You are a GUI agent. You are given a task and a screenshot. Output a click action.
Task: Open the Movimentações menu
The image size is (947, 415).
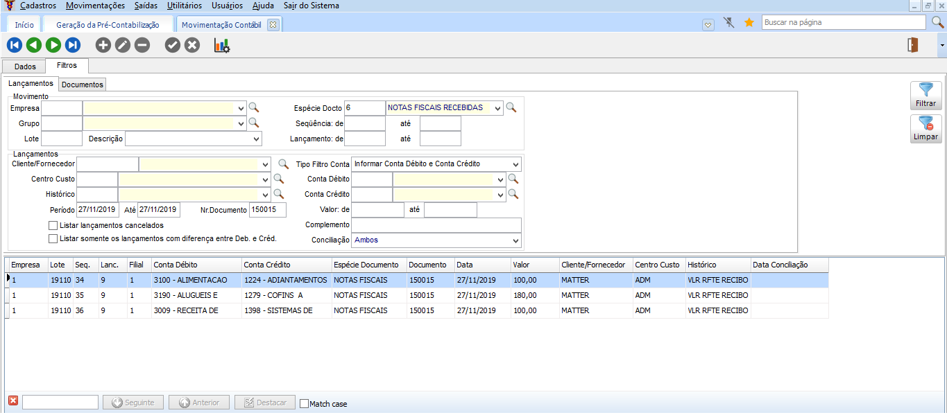[95, 6]
